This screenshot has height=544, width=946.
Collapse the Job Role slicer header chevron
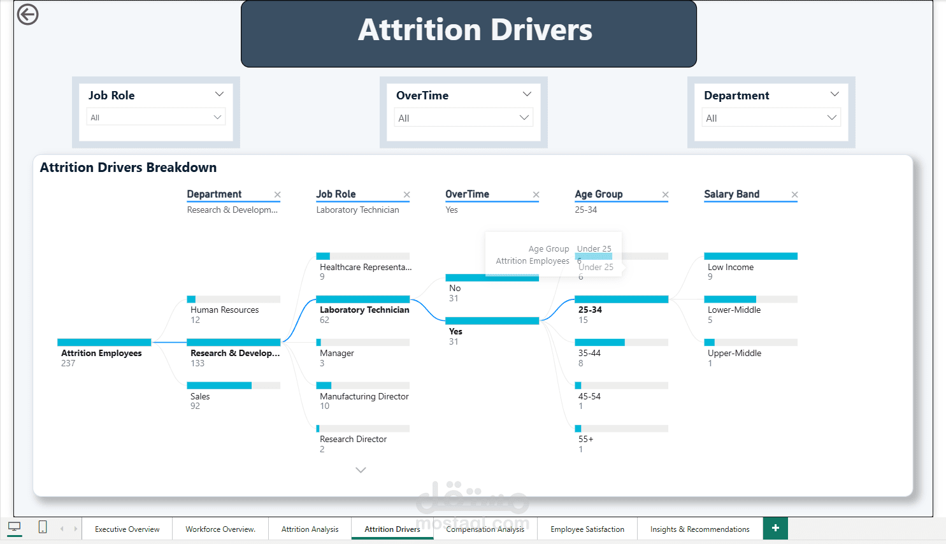pos(219,94)
